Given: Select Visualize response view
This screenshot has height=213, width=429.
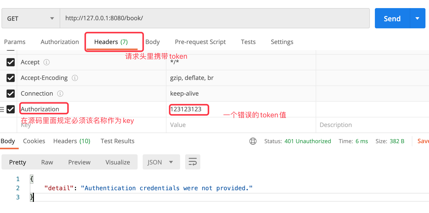Looking at the screenshot, I should point(118,162).
